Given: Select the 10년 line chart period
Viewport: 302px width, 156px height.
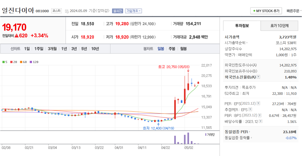Looking at the screenshot, I should (95, 49).
